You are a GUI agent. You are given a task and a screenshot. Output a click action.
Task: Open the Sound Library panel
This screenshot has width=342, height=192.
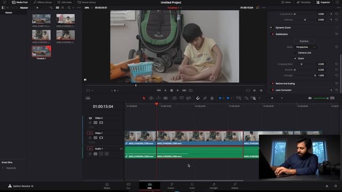[87, 2]
